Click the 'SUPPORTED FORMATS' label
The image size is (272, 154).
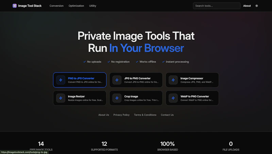pos(104,150)
